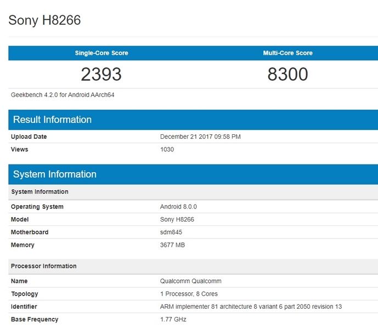Select the views count 1030
Viewport: 378px width, 329px height.
tap(167, 150)
